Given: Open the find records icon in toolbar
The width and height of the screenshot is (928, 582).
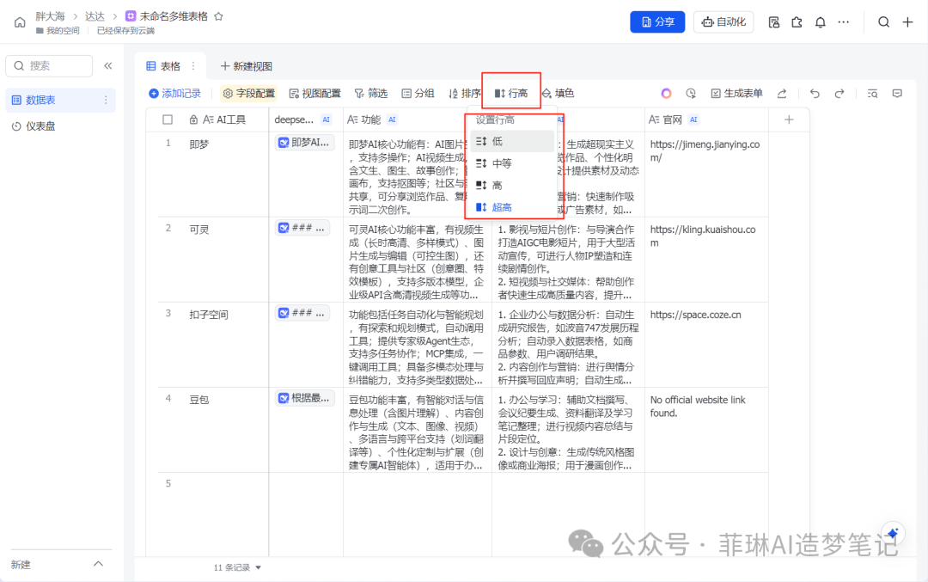Looking at the screenshot, I should point(872,94).
